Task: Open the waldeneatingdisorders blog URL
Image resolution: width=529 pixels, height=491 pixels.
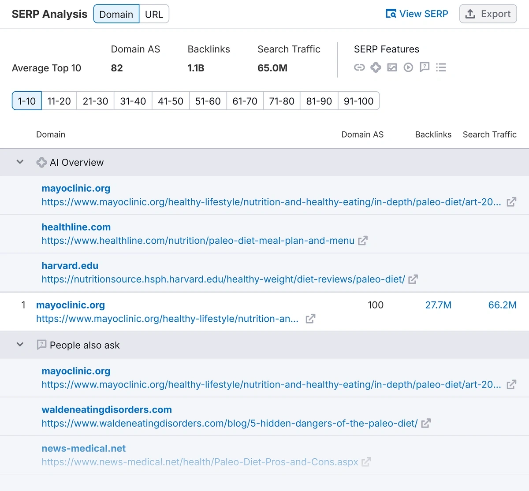Action: point(230,424)
